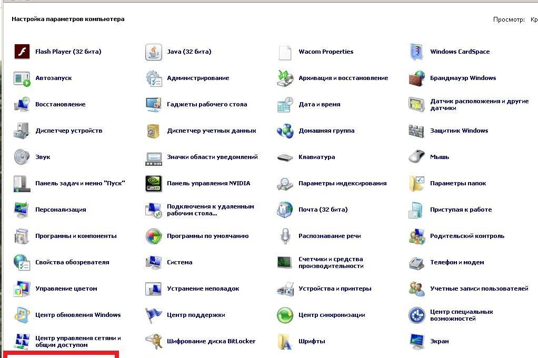
Task: Click "Подключения к удаленным рабочим стола..." link
Action: [x=211, y=210]
